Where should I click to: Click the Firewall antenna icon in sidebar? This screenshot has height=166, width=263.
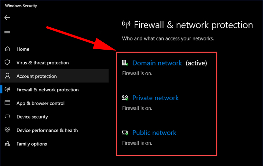click(x=7, y=89)
